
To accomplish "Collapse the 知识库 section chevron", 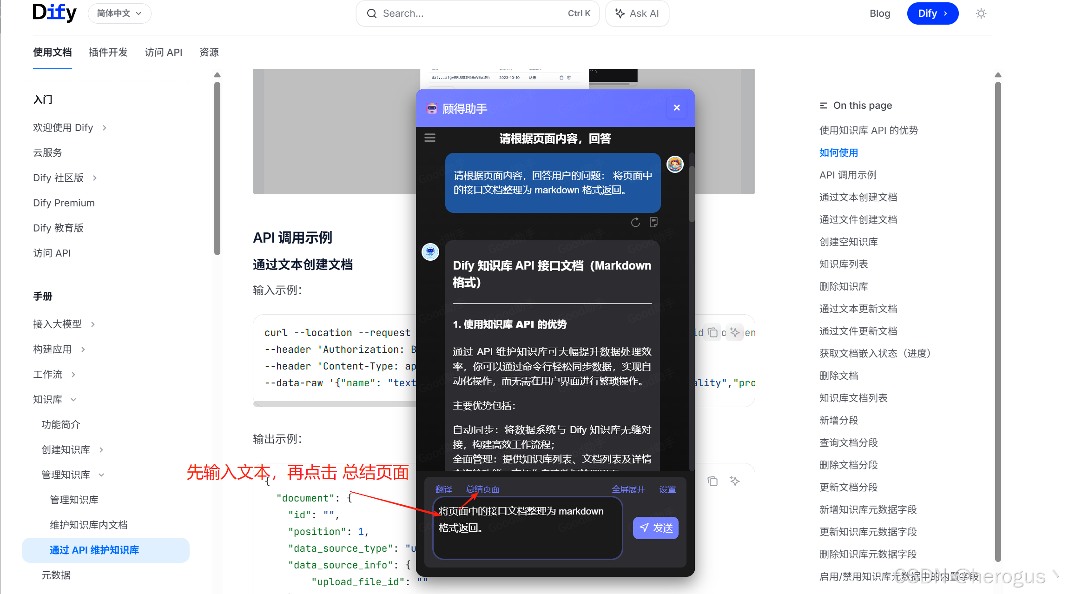I will [73, 400].
